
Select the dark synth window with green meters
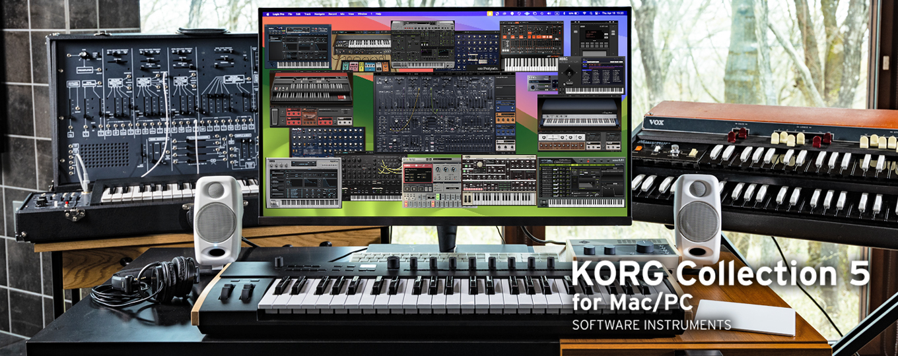coord(581,182)
